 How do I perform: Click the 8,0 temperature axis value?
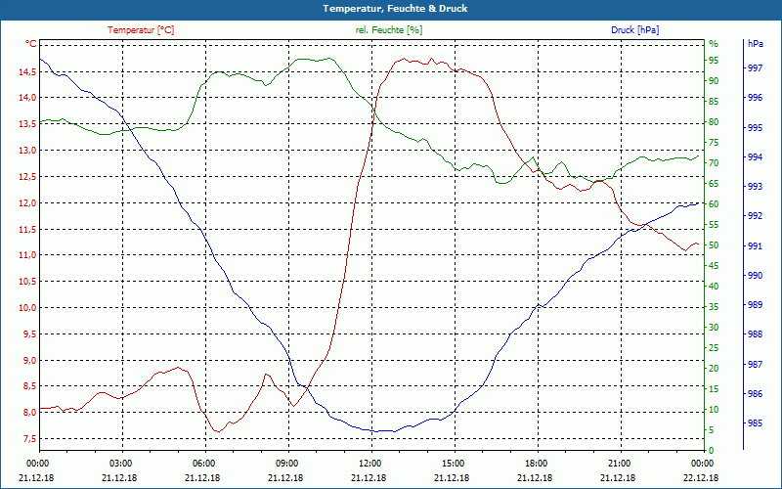tap(29, 413)
